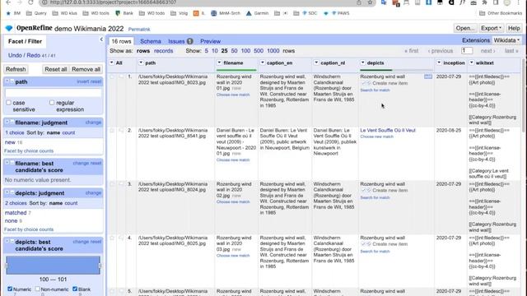
Task: Reload the page with the browser refresh icon
Action: pos(30,2)
